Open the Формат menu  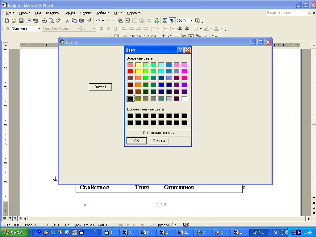69,13
